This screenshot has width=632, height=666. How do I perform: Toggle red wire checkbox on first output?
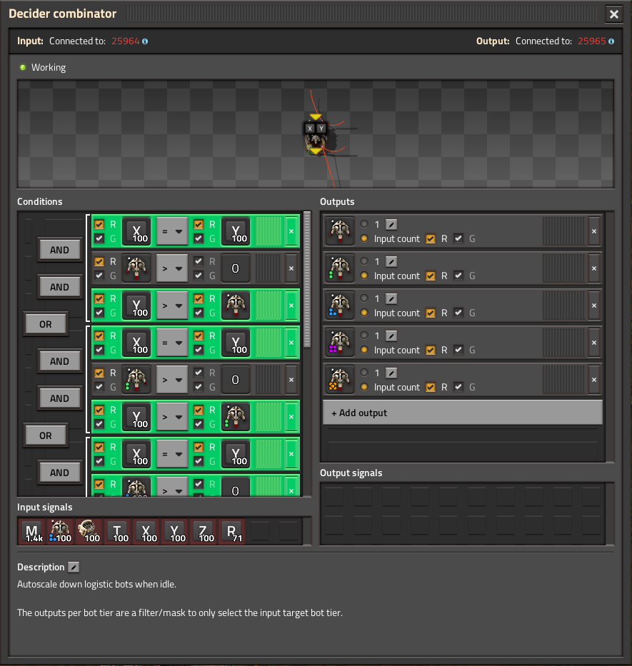pyautogui.click(x=431, y=238)
